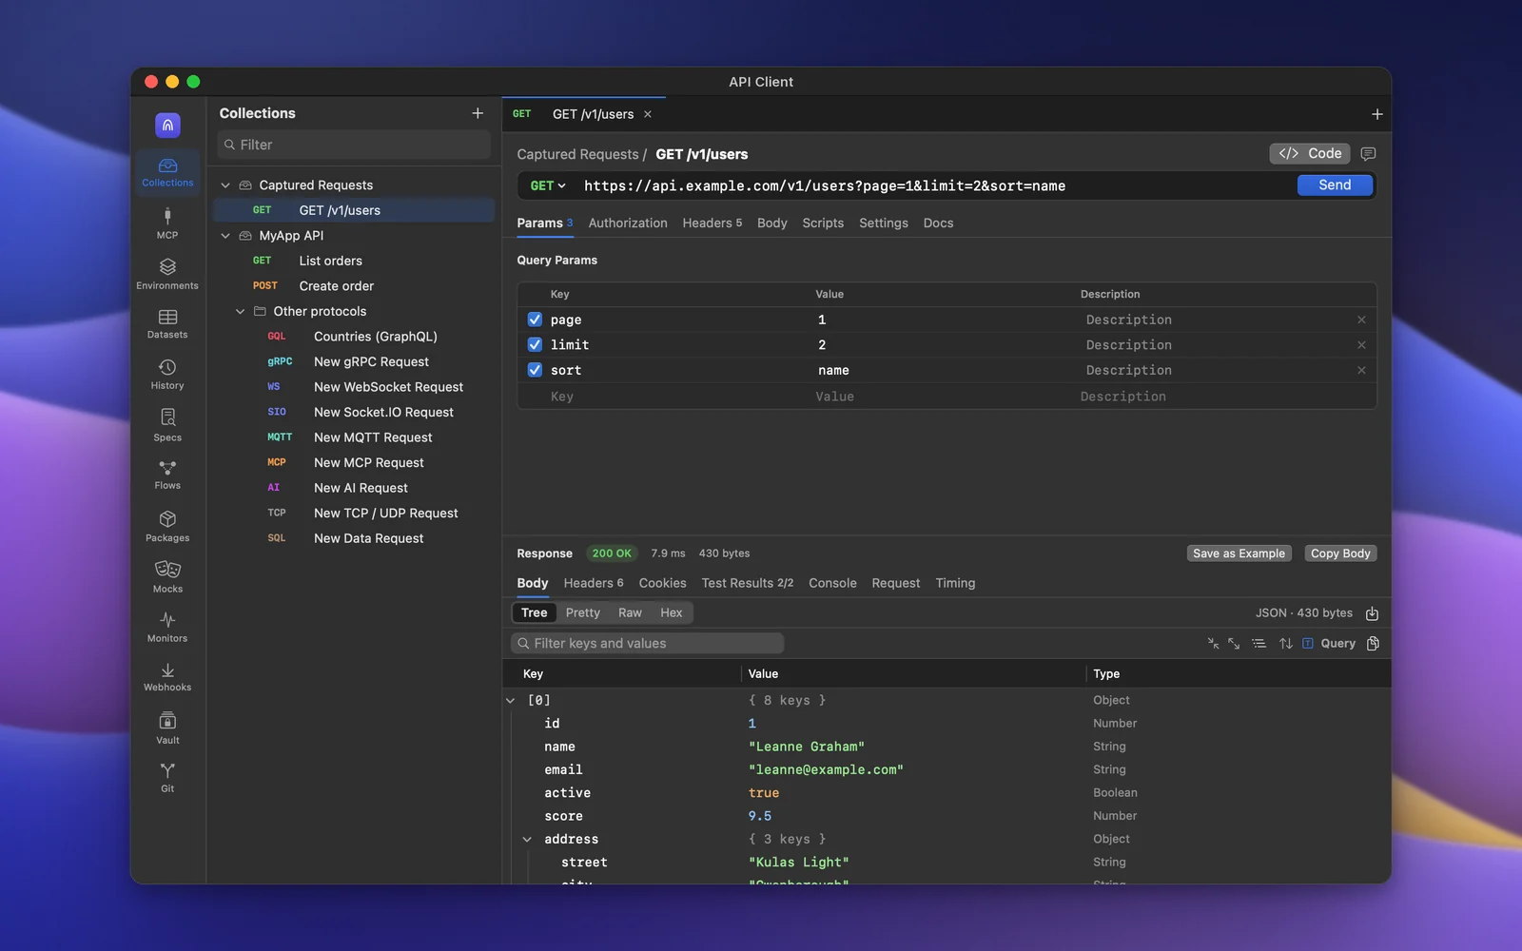1522x951 pixels.
Task: Open the Mocks sidebar section
Action: pyautogui.click(x=167, y=577)
